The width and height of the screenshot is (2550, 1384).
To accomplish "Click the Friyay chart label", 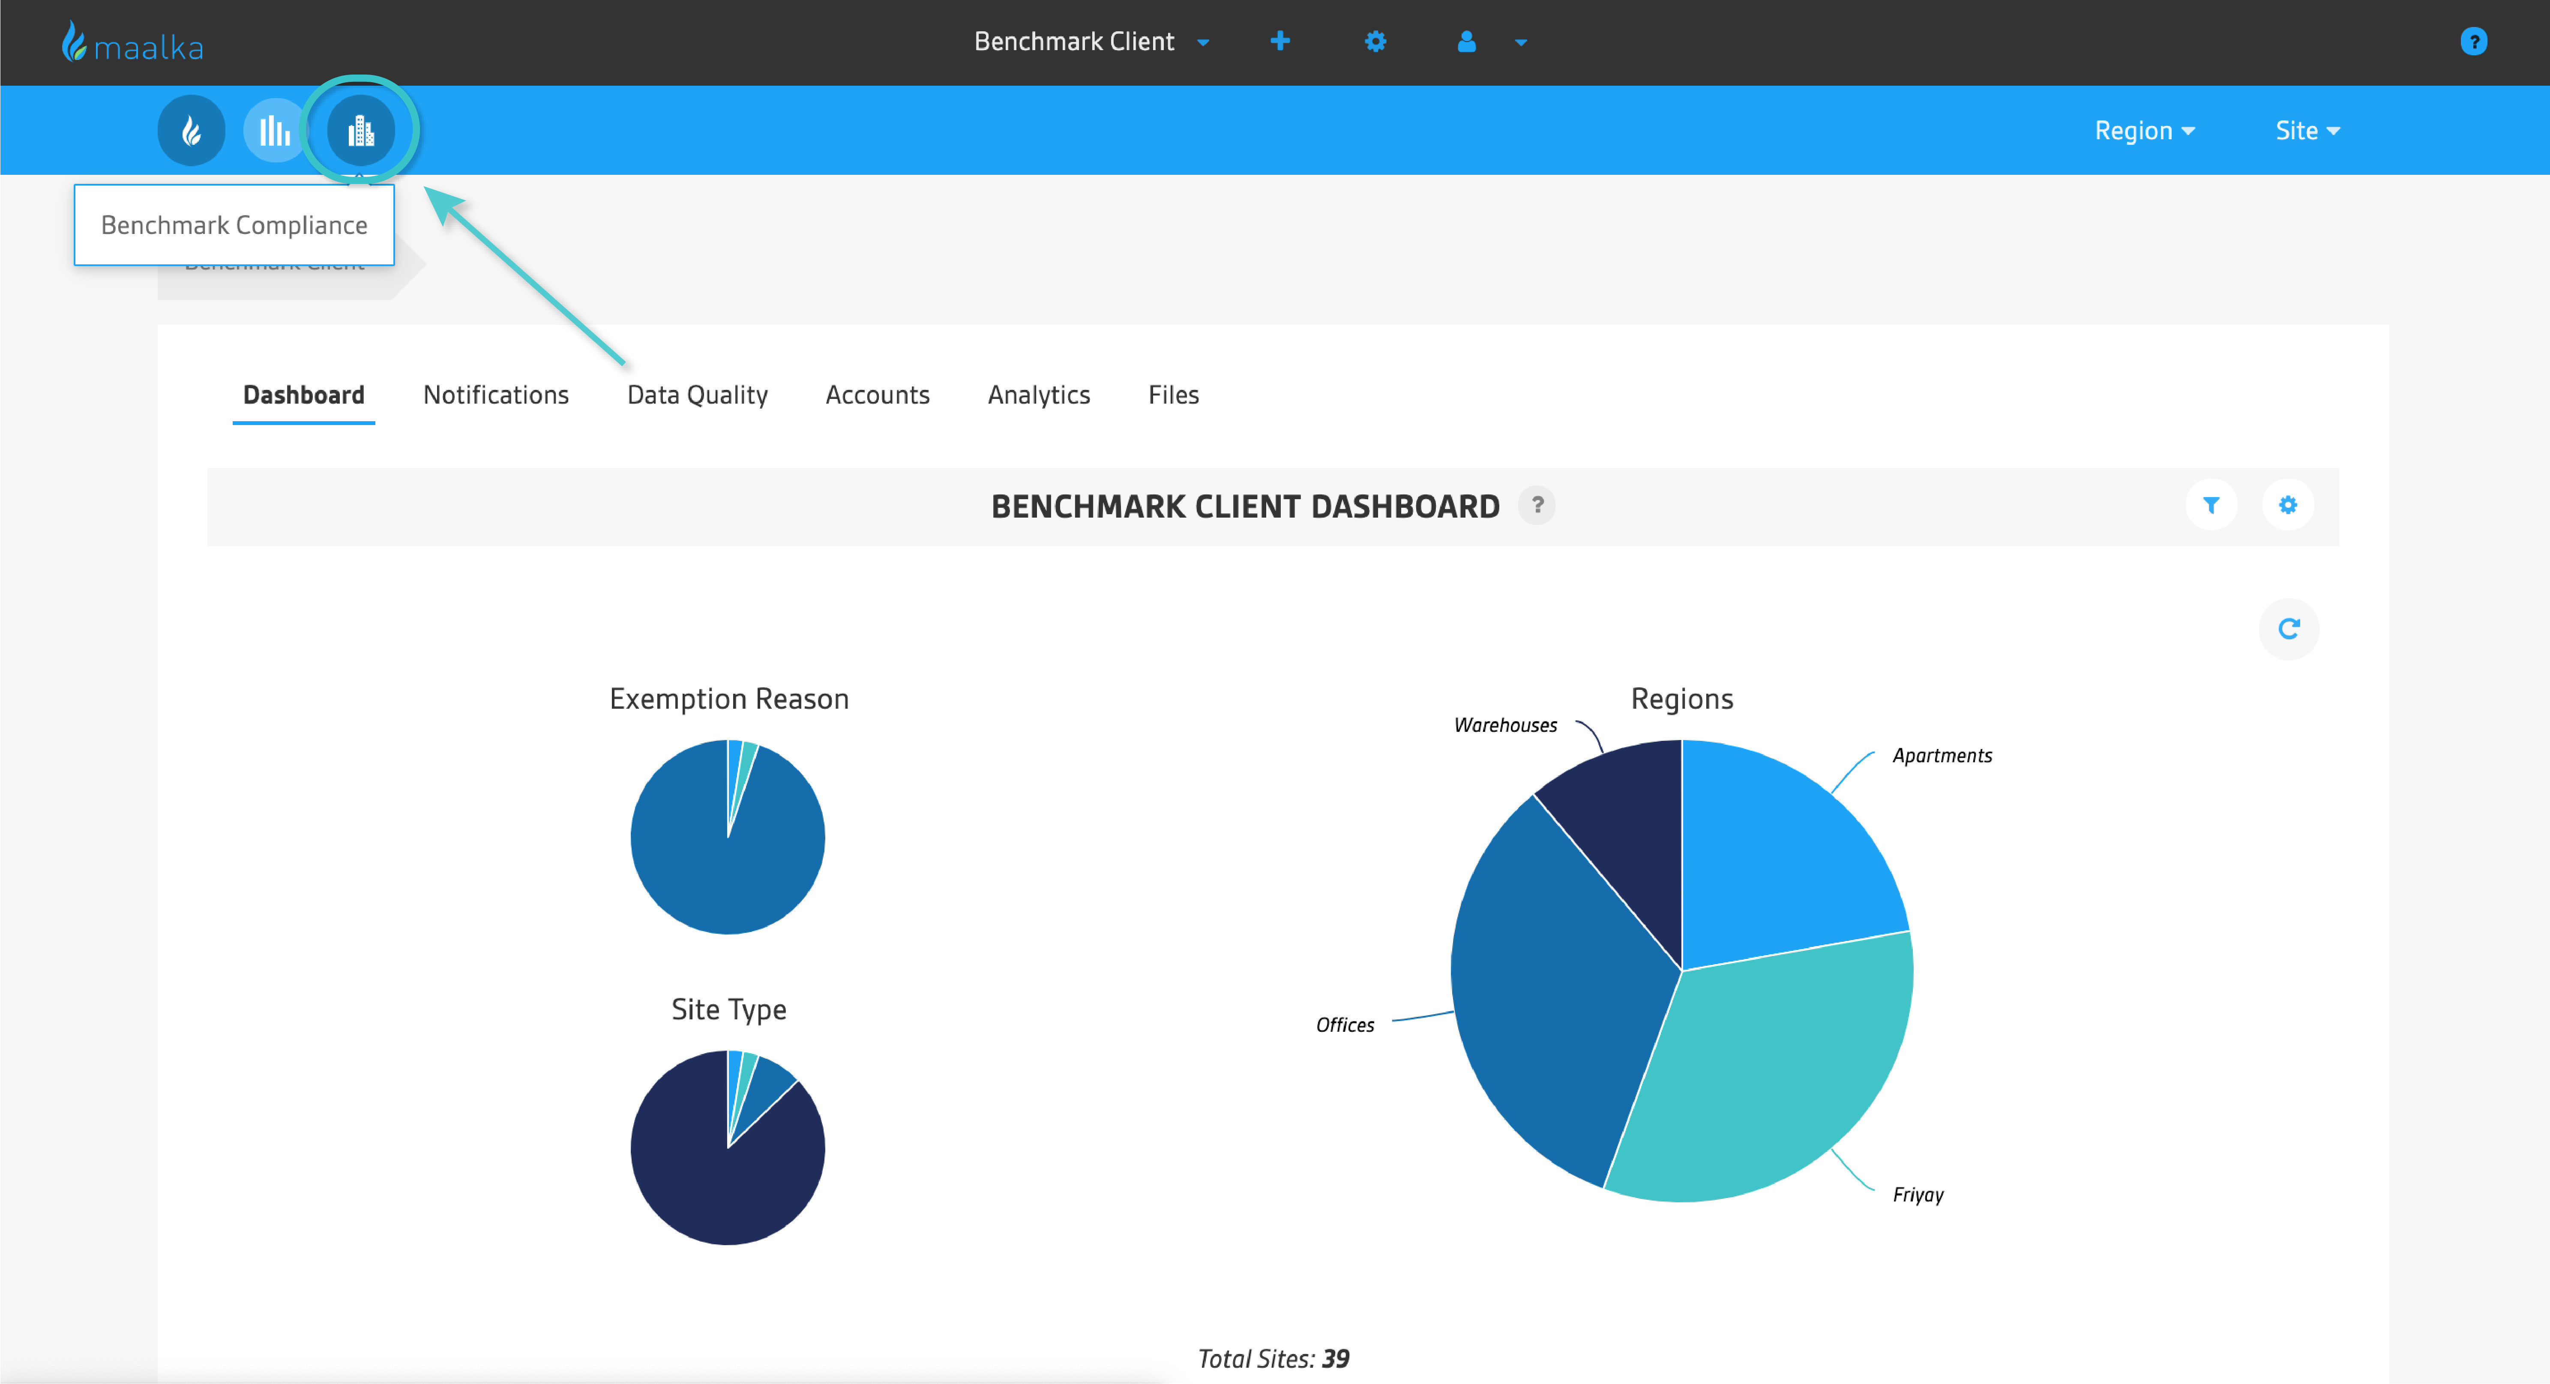I will click(1918, 1195).
